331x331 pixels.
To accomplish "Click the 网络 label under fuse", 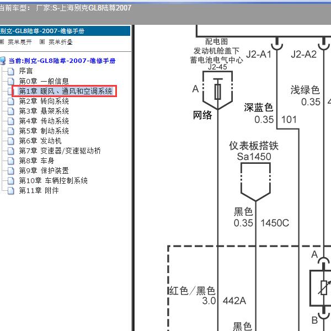I will [202, 115].
